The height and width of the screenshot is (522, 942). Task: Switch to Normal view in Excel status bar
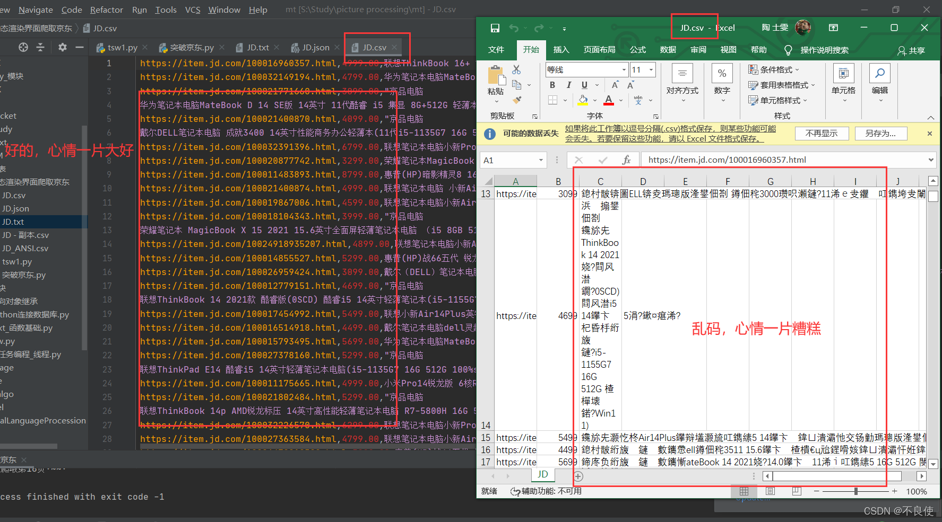tap(744, 491)
